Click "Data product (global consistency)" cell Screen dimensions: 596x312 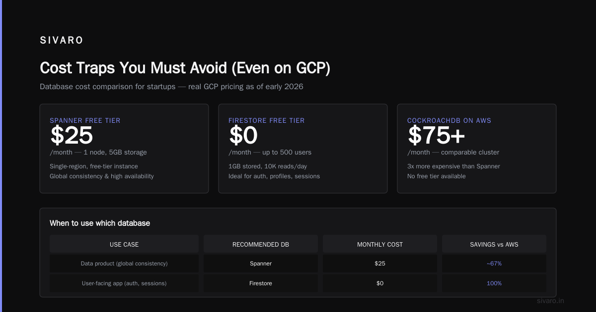click(x=124, y=263)
